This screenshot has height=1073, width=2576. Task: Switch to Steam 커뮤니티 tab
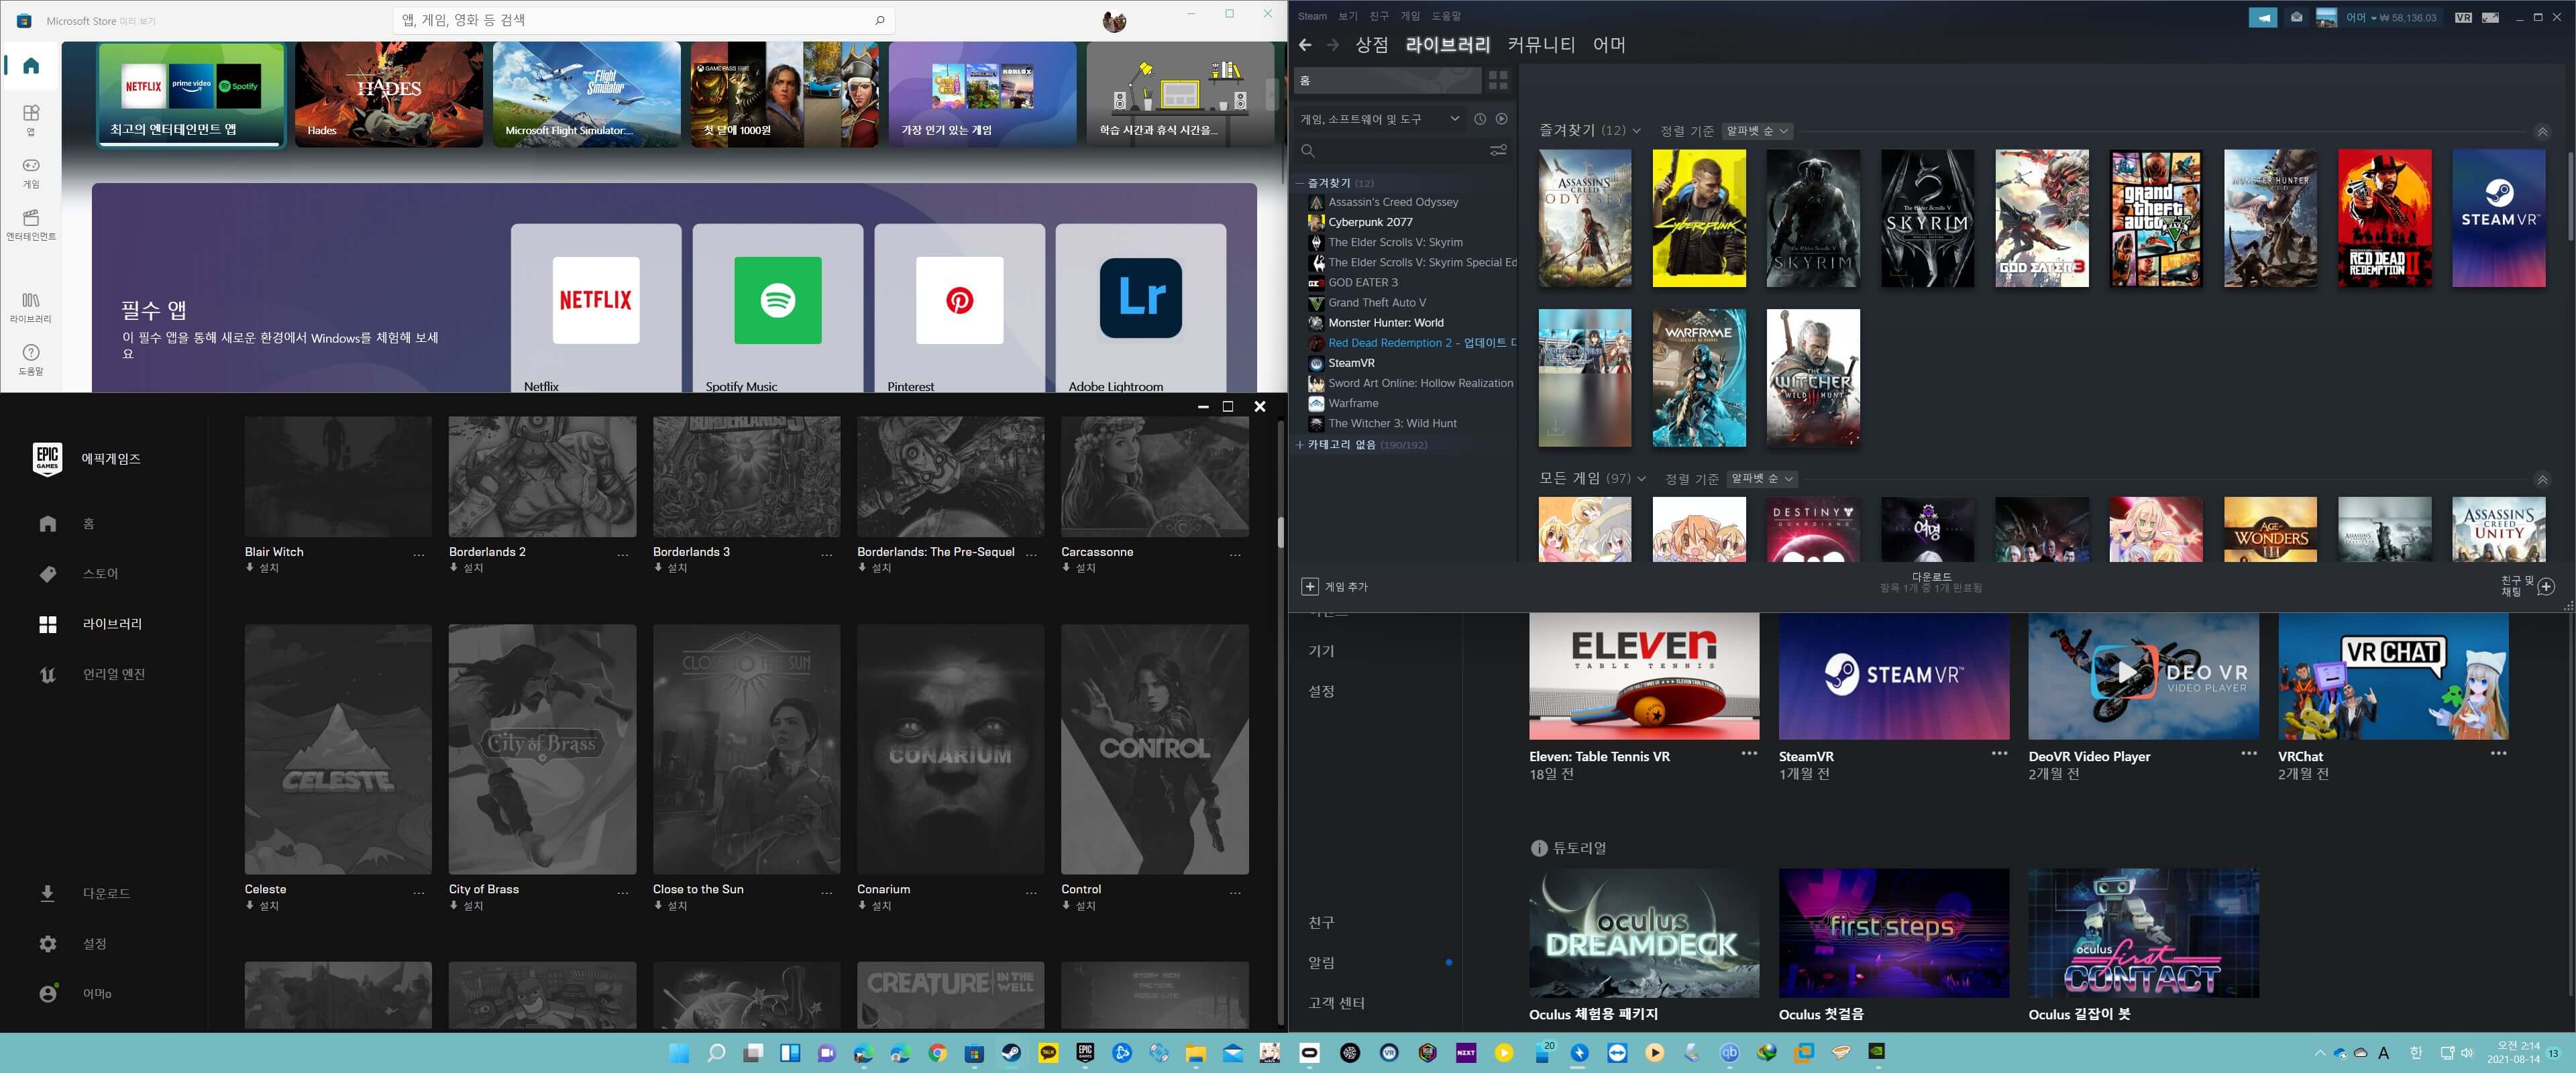click(x=1541, y=45)
